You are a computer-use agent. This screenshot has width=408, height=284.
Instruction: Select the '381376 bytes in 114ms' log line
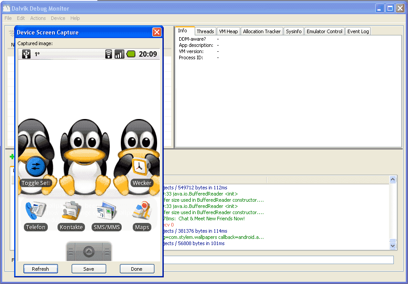pyautogui.click(x=196, y=231)
